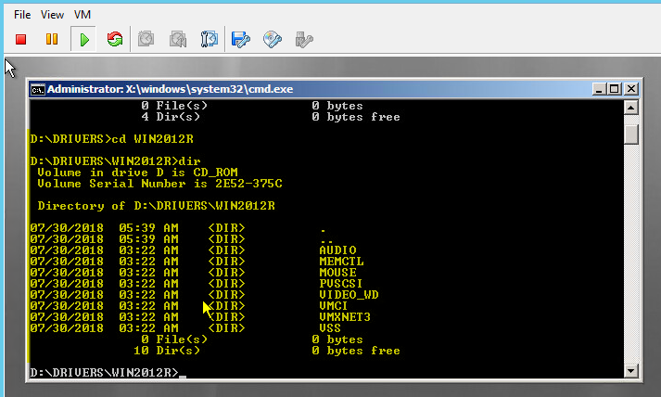Click the Reset virtual machine icon

115,39
